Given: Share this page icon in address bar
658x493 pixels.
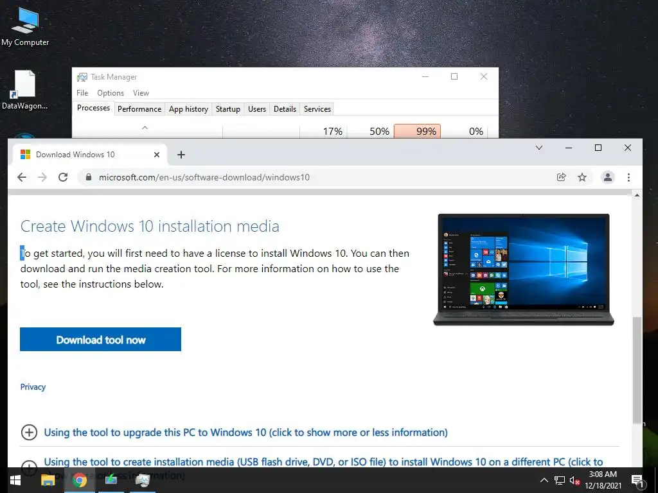Looking at the screenshot, I should pyautogui.click(x=561, y=177).
